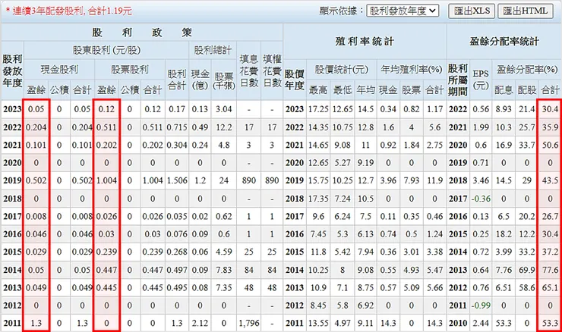Click the 65.1 payout total cell
The width and height of the screenshot is (562, 332).
[x=550, y=287]
